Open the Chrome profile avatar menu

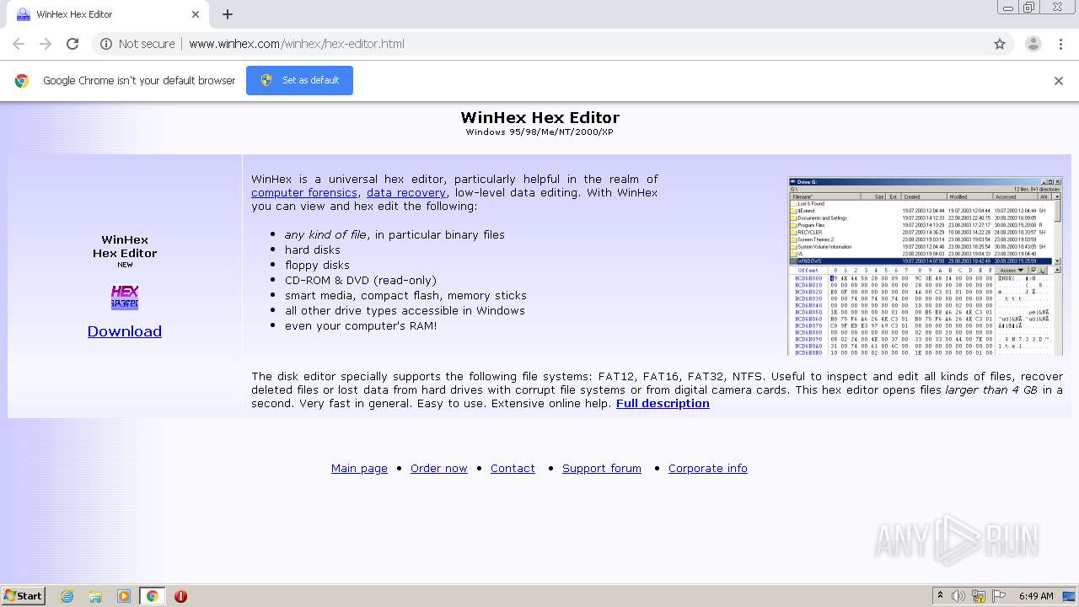pos(1033,44)
